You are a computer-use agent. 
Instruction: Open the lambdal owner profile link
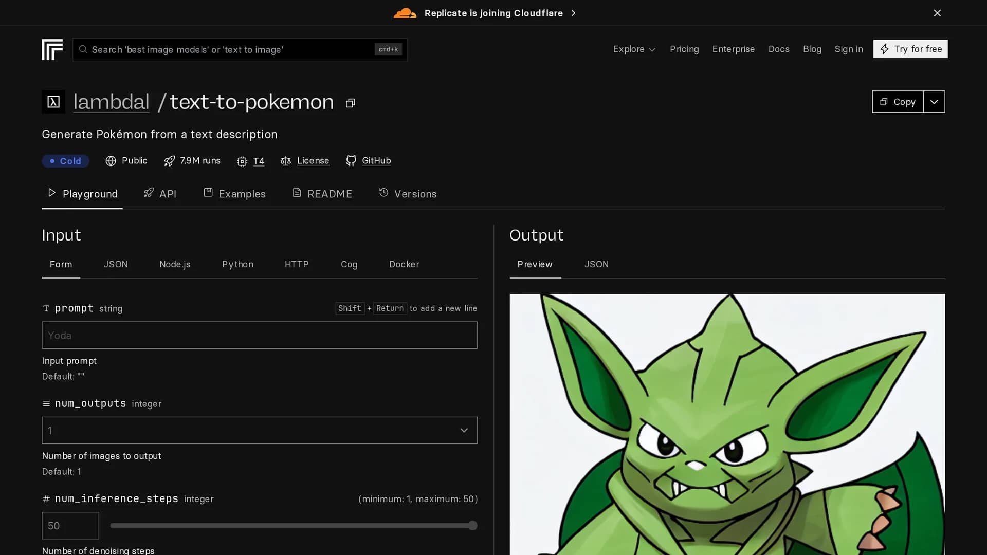tap(111, 102)
